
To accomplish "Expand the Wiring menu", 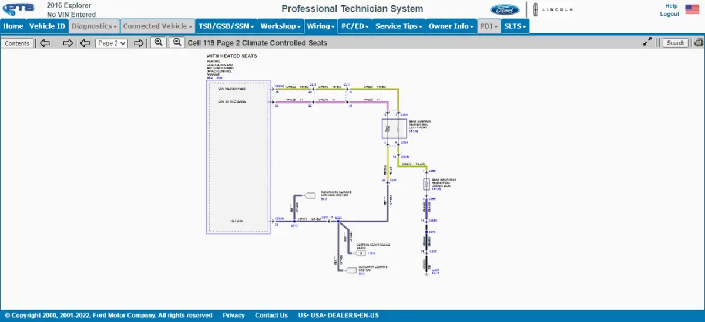I will point(321,26).
